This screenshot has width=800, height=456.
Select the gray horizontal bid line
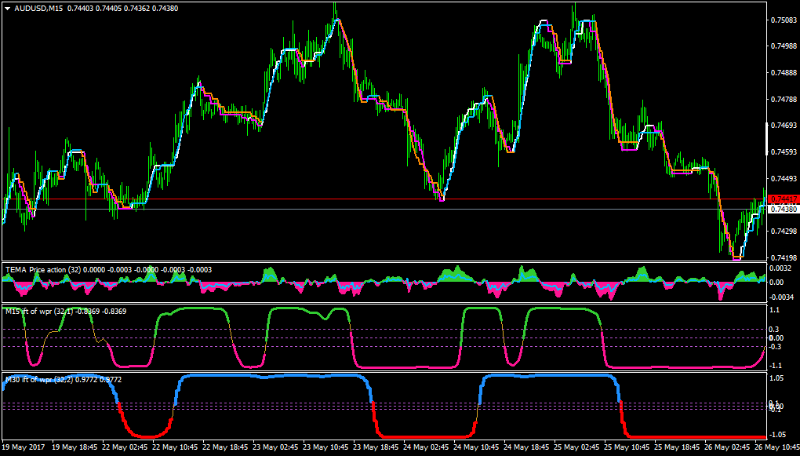pyautogui.click(x=384, y=210)
